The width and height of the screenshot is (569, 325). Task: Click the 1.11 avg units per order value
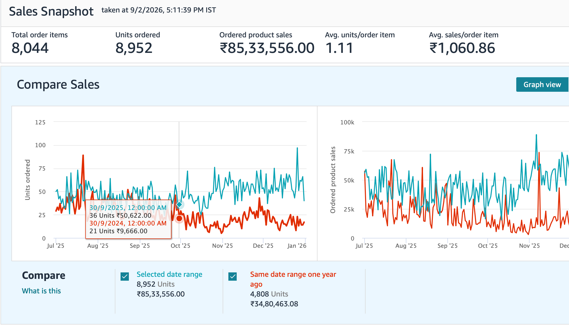[339, 48]
